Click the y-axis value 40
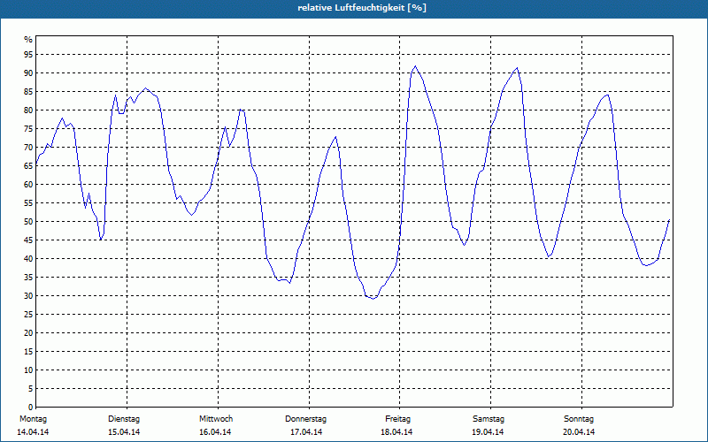Viewport: 708px width, 442px height. click(28, 259)
